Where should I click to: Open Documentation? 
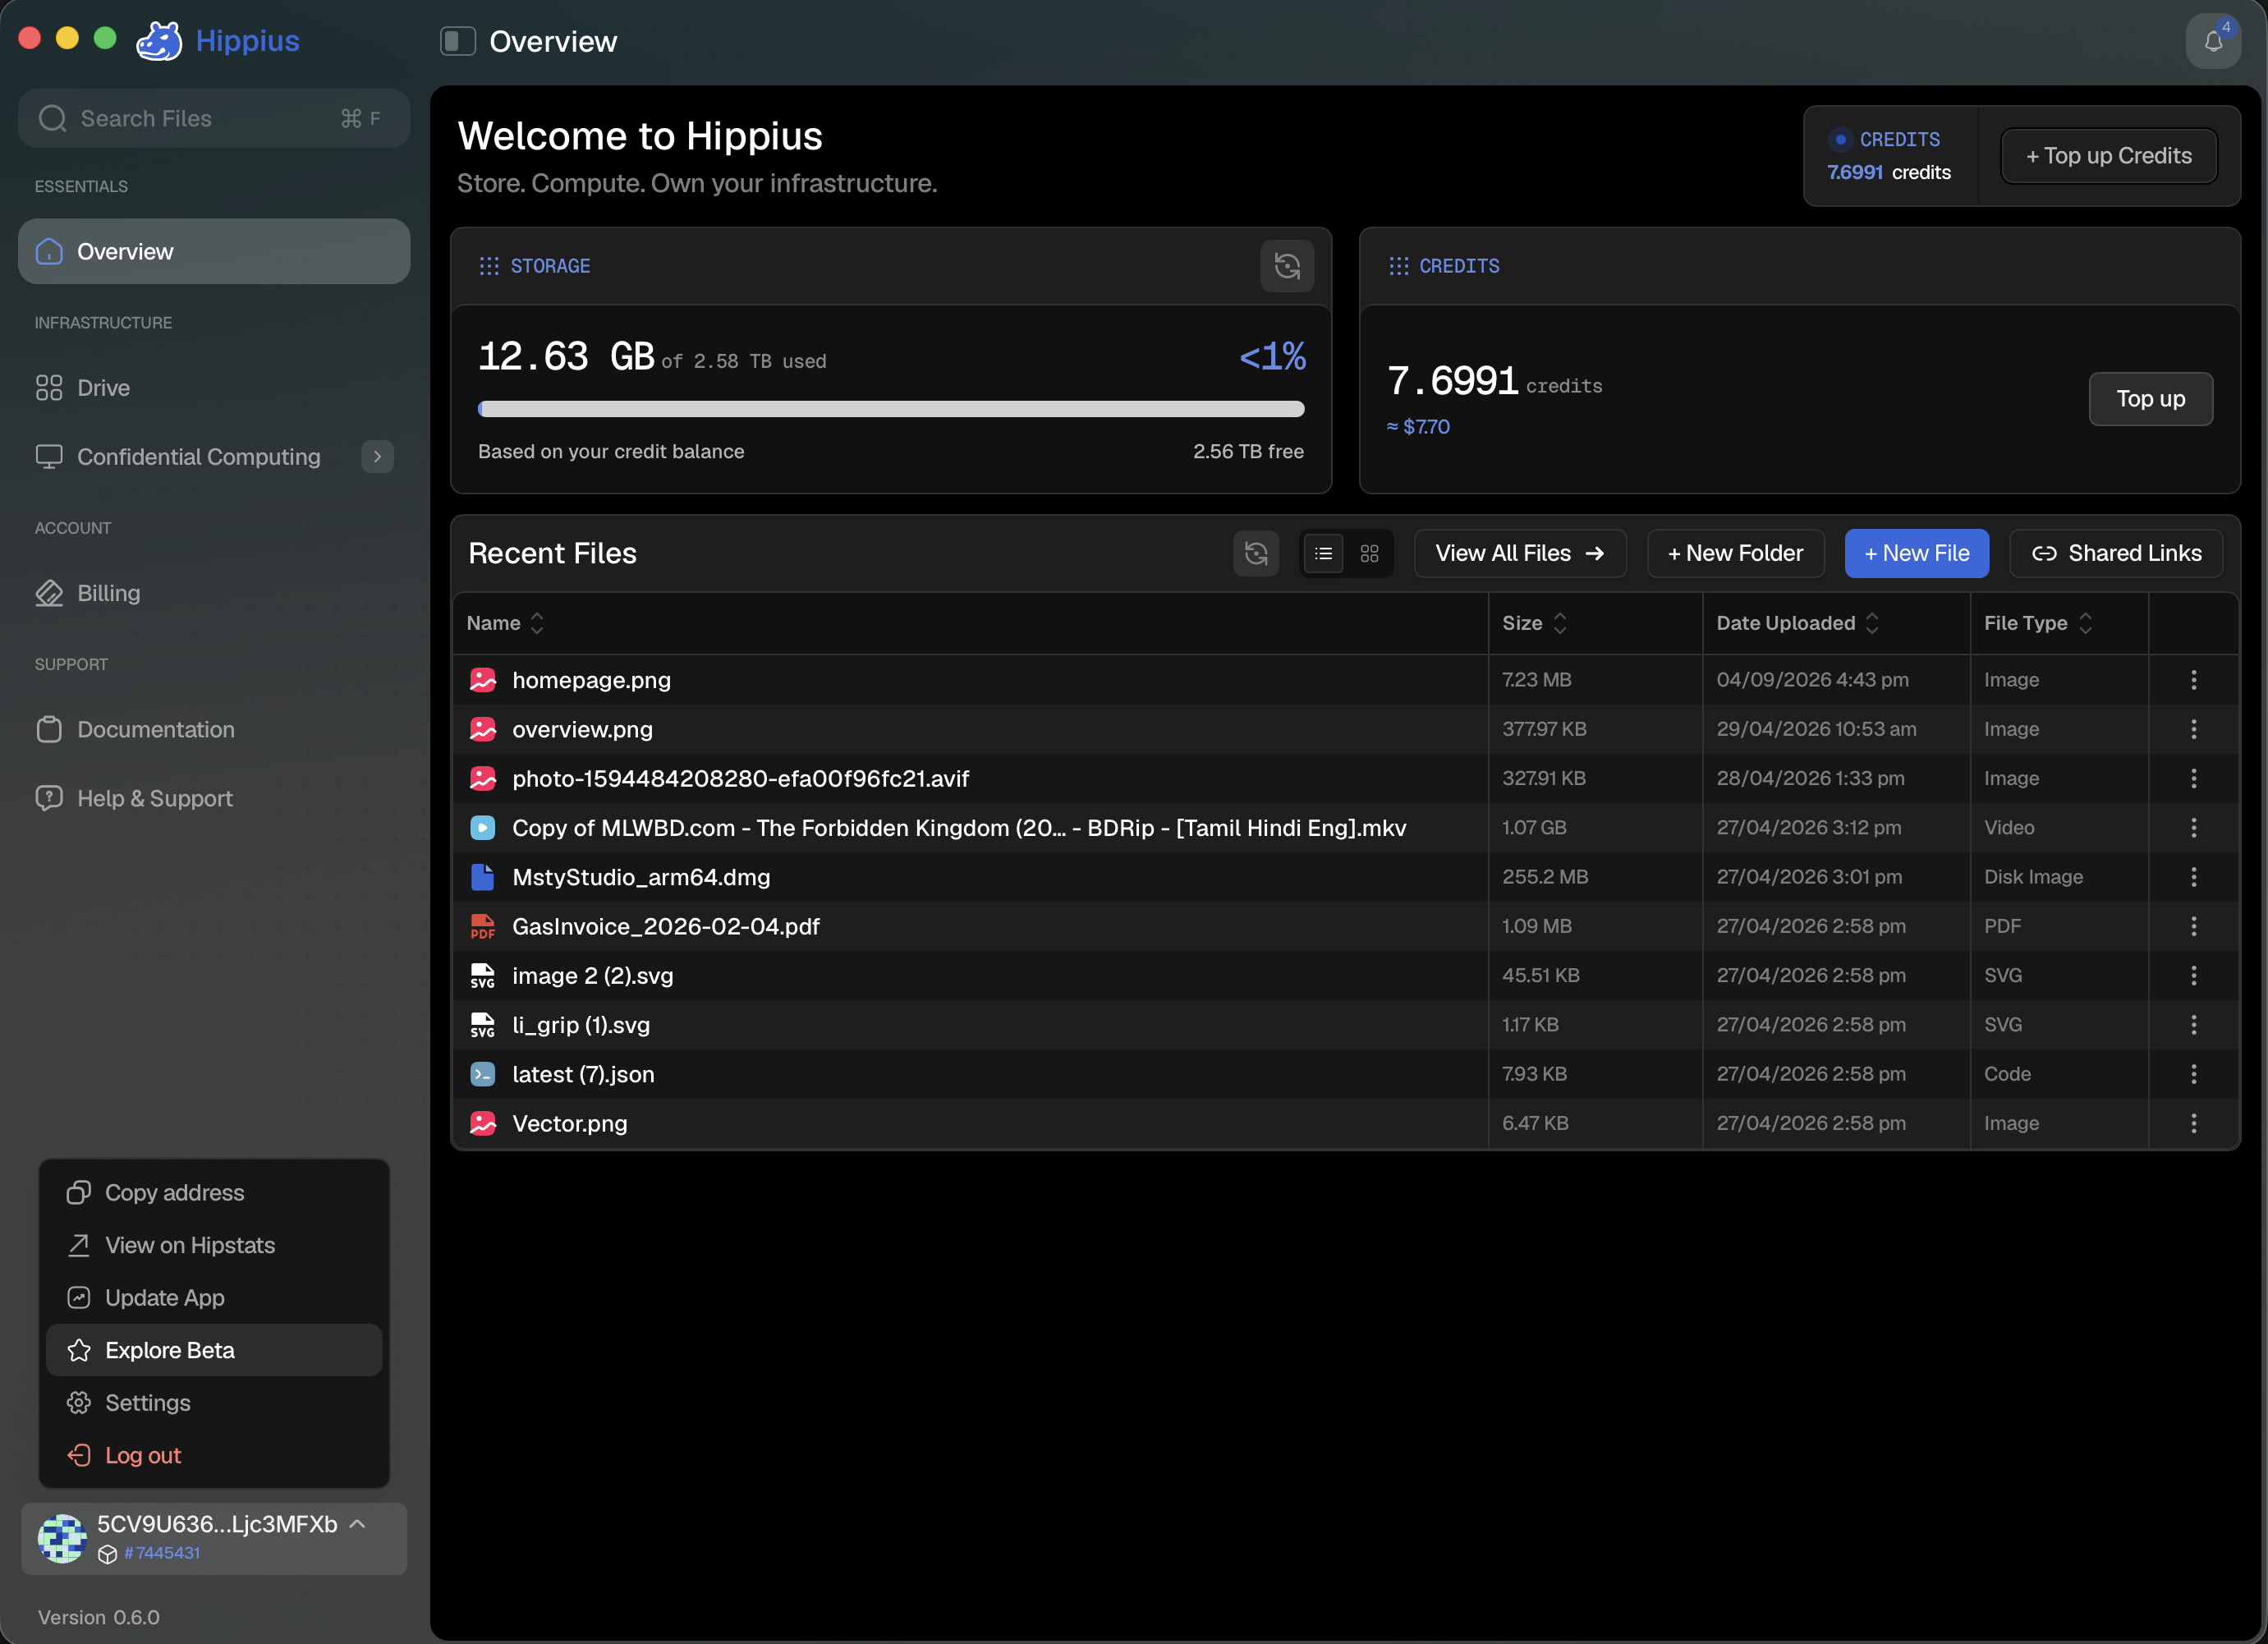(214, 729)
